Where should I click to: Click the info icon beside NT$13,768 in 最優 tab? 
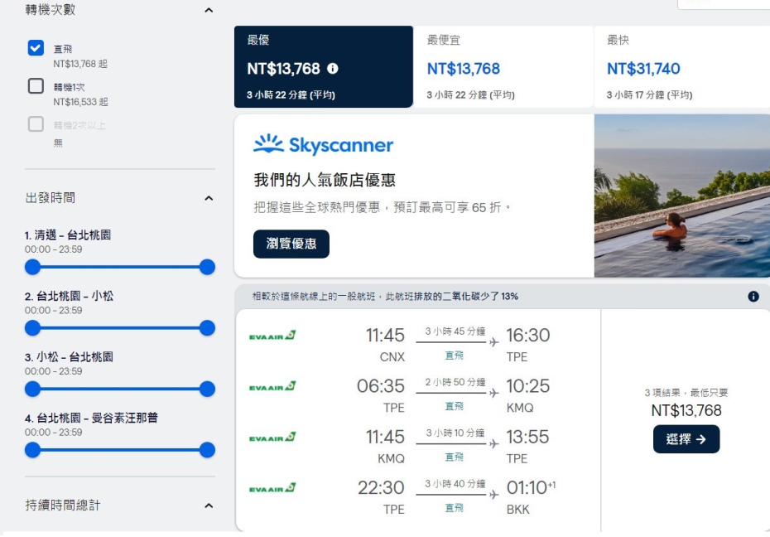333,68
